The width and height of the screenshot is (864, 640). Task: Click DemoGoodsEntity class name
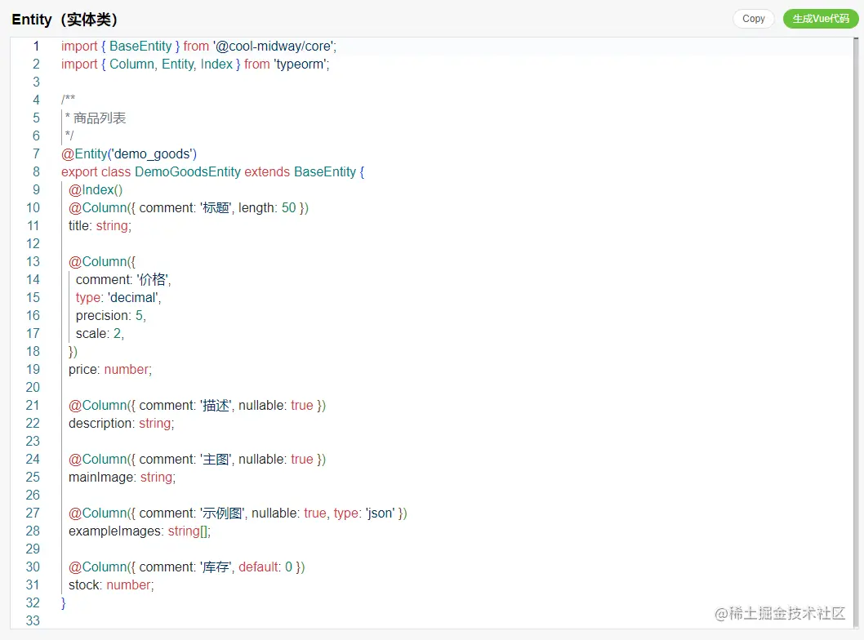point(187,172)
